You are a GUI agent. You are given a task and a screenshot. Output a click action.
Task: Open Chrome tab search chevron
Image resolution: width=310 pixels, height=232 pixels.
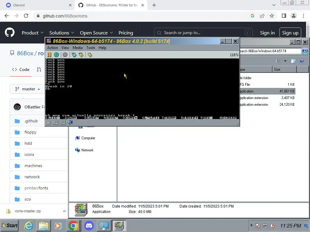[274, 5]
